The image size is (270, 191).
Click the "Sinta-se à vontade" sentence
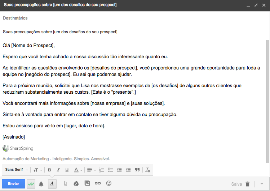(x=90, y=114)
